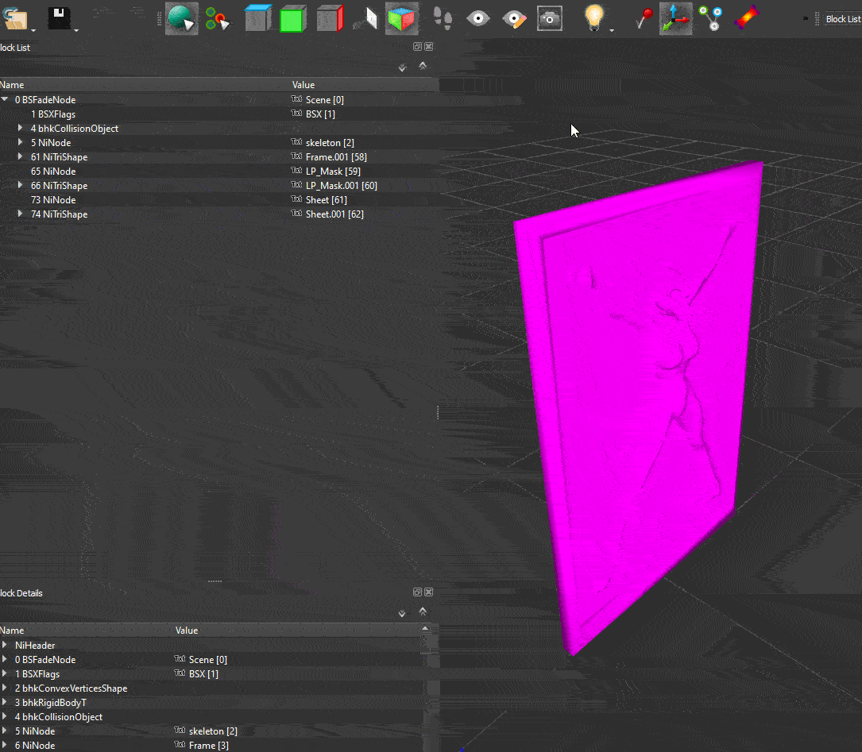This screenshot has height=752, width=862.
Task: Click the 'Frame.001 [58]' value
Action: 336,157
